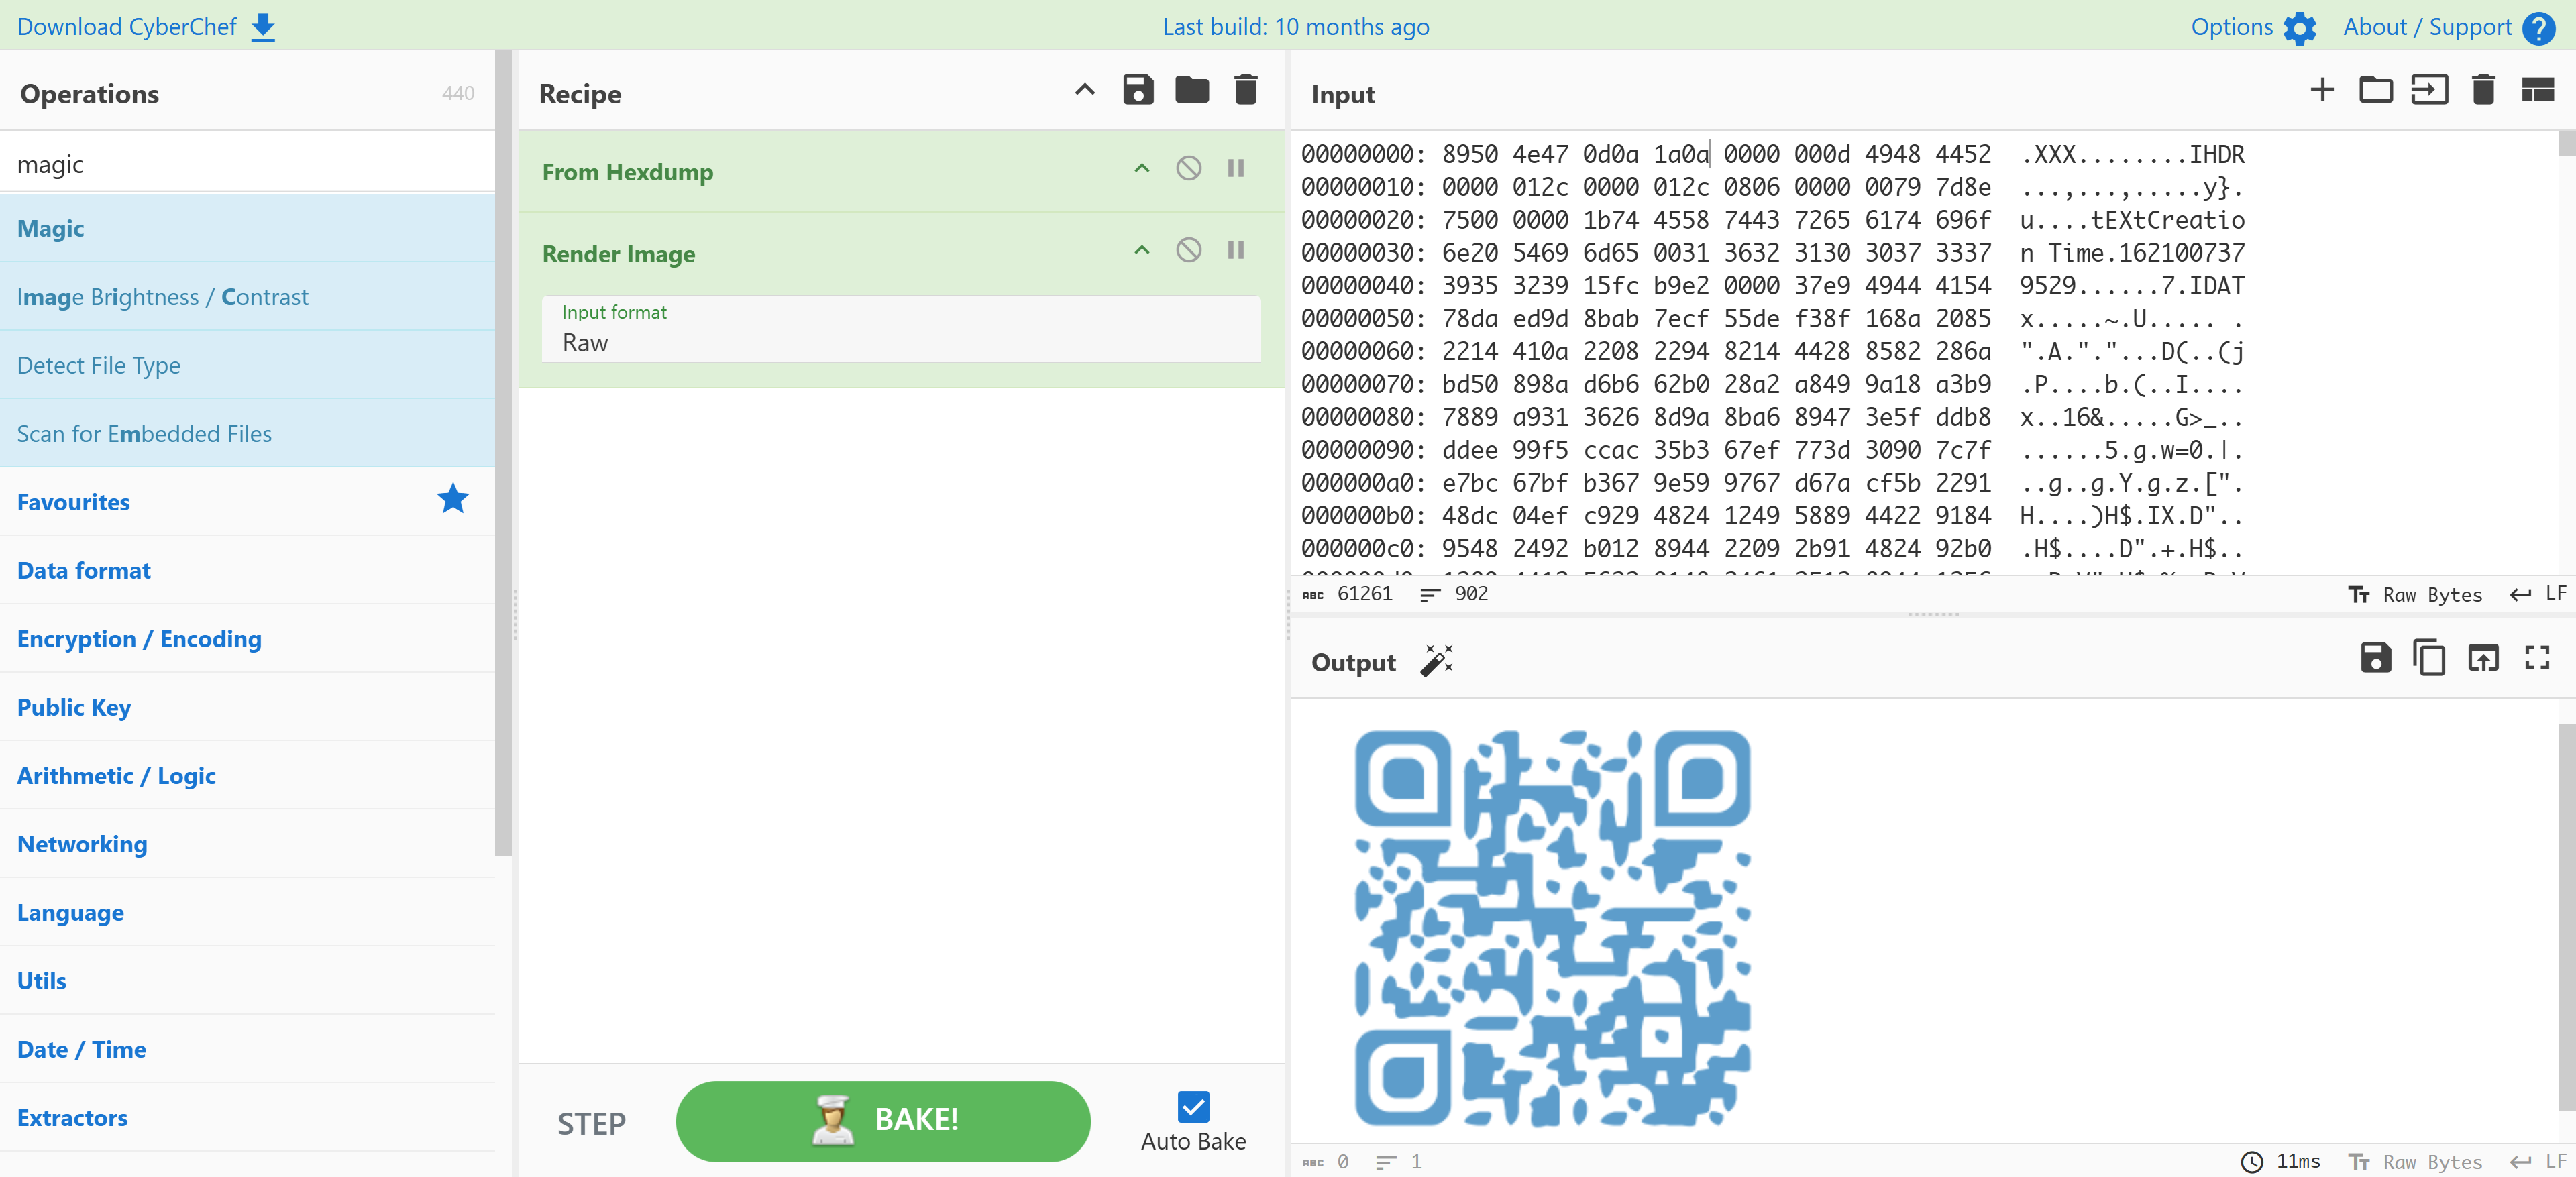The image size is (2576, 1177).
Task: Open the Input format dropdown showing Raw
Action: pos(901,329)
